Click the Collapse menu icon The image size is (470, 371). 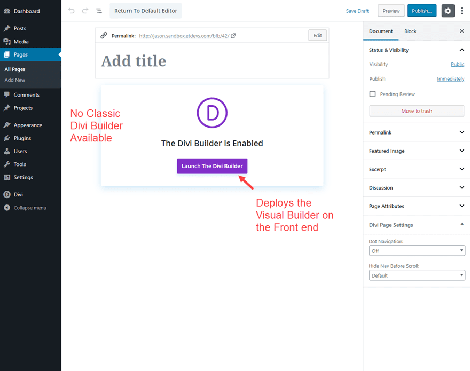tap(7, 208)
